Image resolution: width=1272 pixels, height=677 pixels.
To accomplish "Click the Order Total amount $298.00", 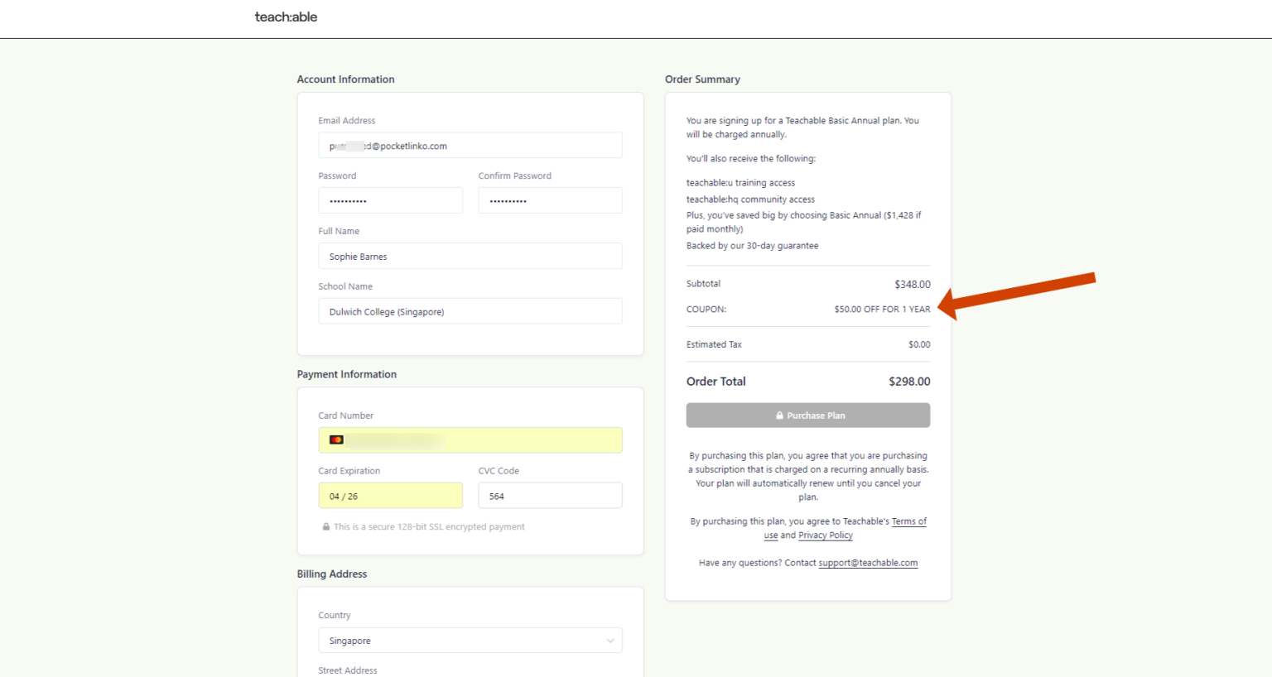I will coord(909,382).
